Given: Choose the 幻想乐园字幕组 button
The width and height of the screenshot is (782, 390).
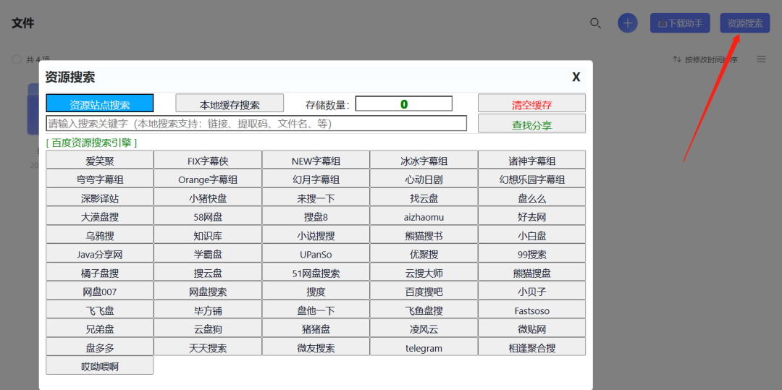Looking at the screenshot, I should pyautogui.click(x=531, y=178).
